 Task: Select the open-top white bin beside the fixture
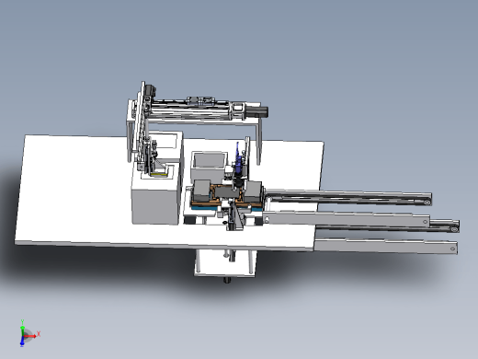[209, 166]
